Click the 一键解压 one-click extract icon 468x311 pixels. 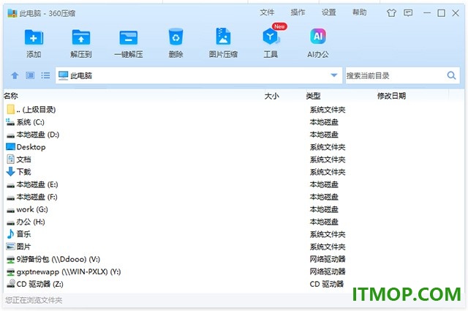click(x=129, y=37)
